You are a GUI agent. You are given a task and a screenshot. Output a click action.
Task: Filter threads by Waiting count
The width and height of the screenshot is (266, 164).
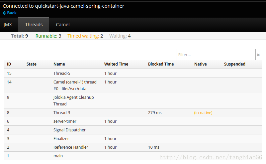click(x=120, y=36)
